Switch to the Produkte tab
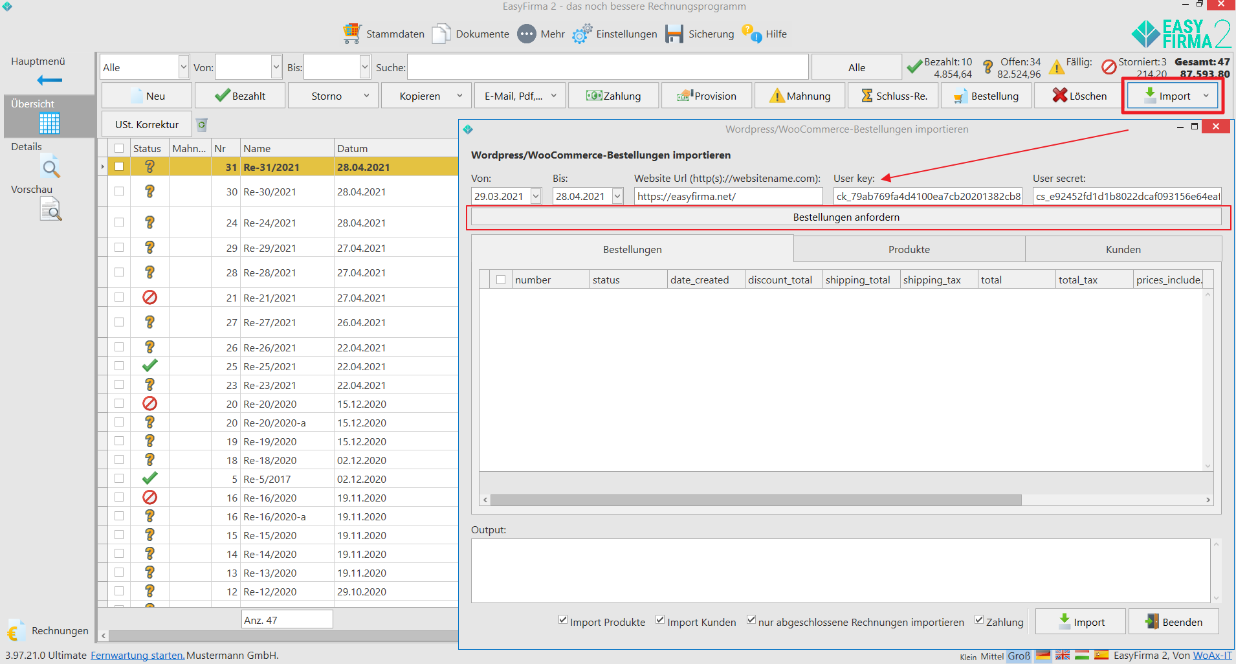 click(x=909, y=249)
